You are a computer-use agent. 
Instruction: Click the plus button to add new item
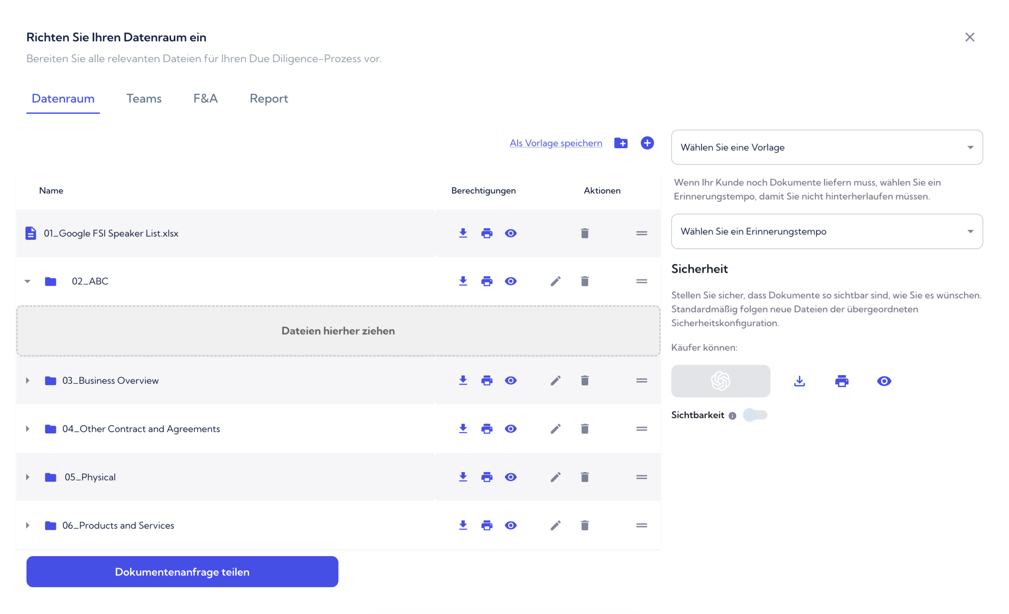click(x=647, y=143)
